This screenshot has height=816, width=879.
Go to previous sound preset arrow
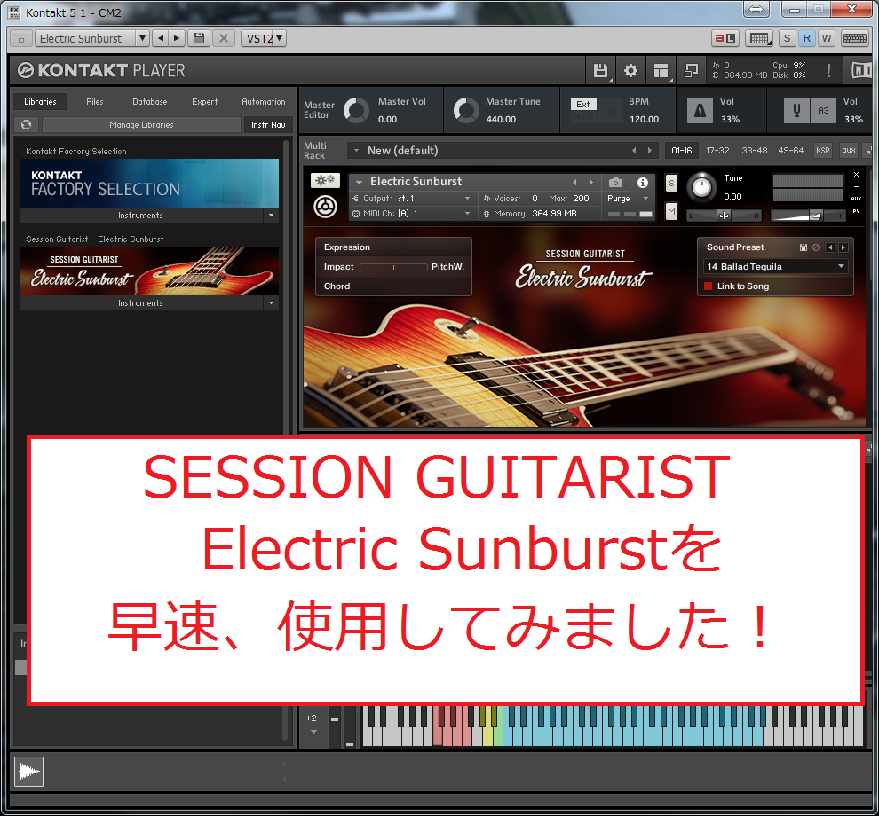pyautogui.click(x=830, y=247)
